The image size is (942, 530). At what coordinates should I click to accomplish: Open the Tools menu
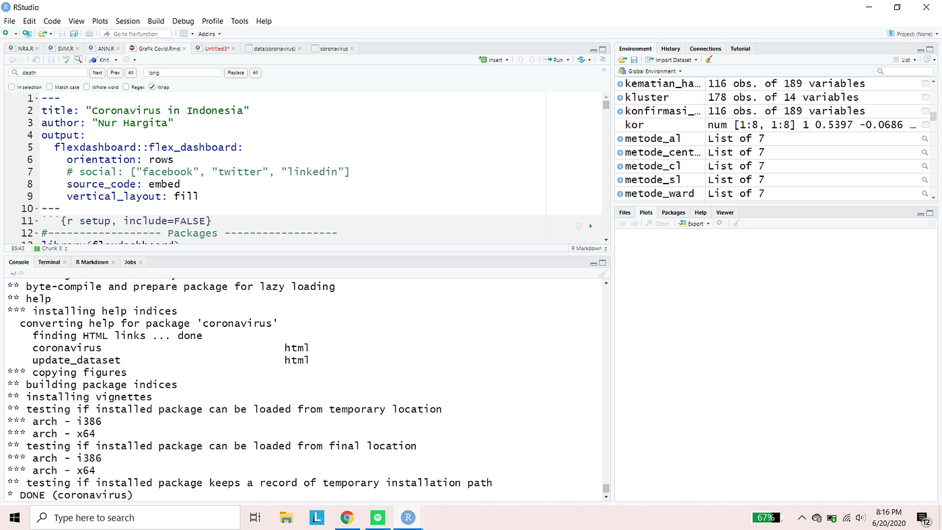click(240, 21)
